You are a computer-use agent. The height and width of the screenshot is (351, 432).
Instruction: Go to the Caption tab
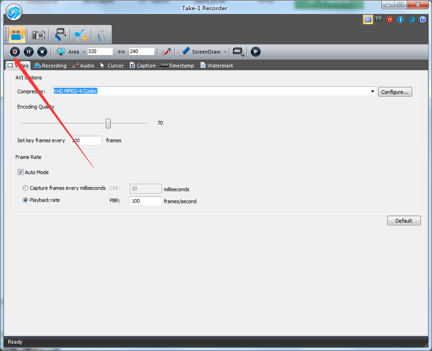143,66
